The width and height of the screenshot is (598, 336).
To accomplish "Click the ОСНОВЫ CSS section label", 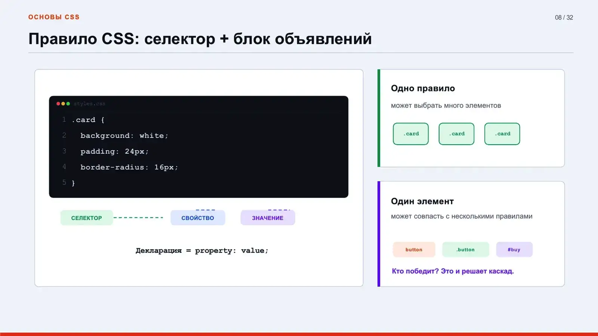I will click(54, 17).
